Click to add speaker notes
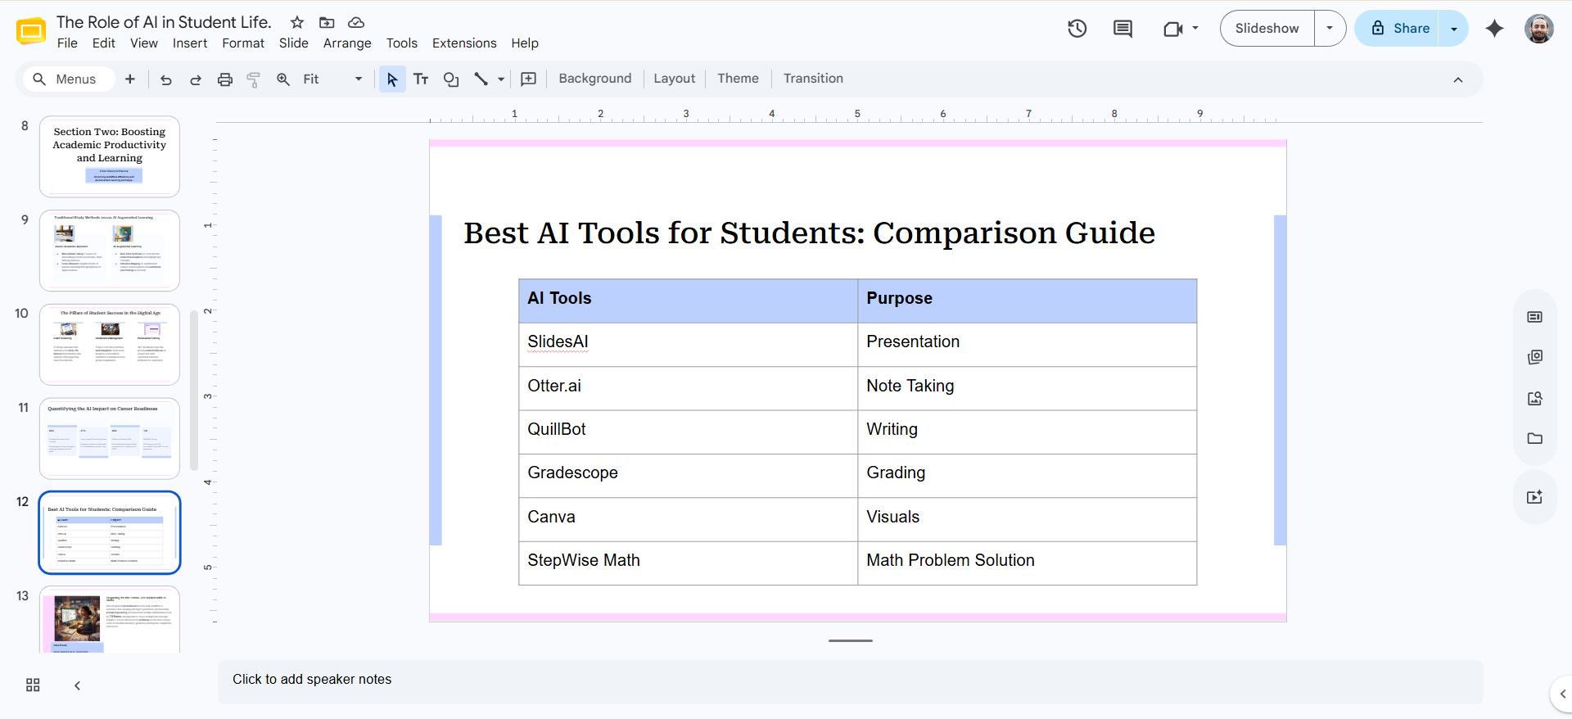This screenshot has height=719, width=1572. [x=850, y=681]
